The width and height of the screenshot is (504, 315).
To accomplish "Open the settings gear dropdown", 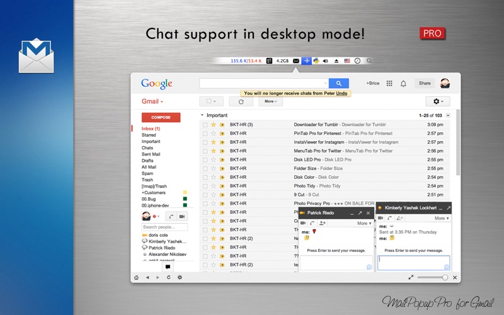I will pyautogui.click(x=438, y=101).
